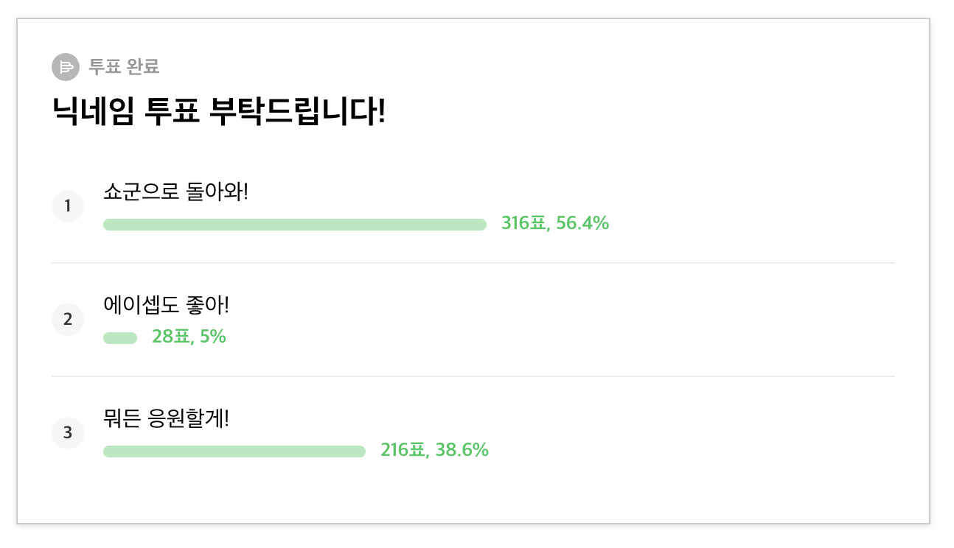Click the 투표 완료 status label
Viewport: 954px width, 548px height.
pyautogui.click(x=124, y=67)
